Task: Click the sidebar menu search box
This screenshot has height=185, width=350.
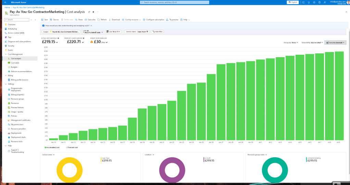Action: 17,20
